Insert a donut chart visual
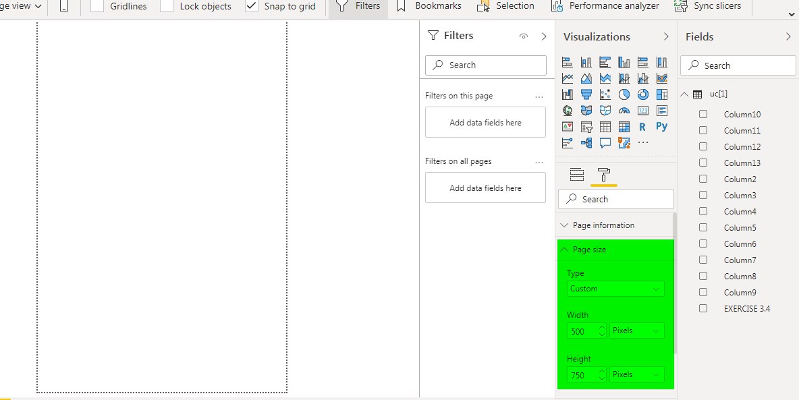Viewport: 799px width, 400px height. 642,94
